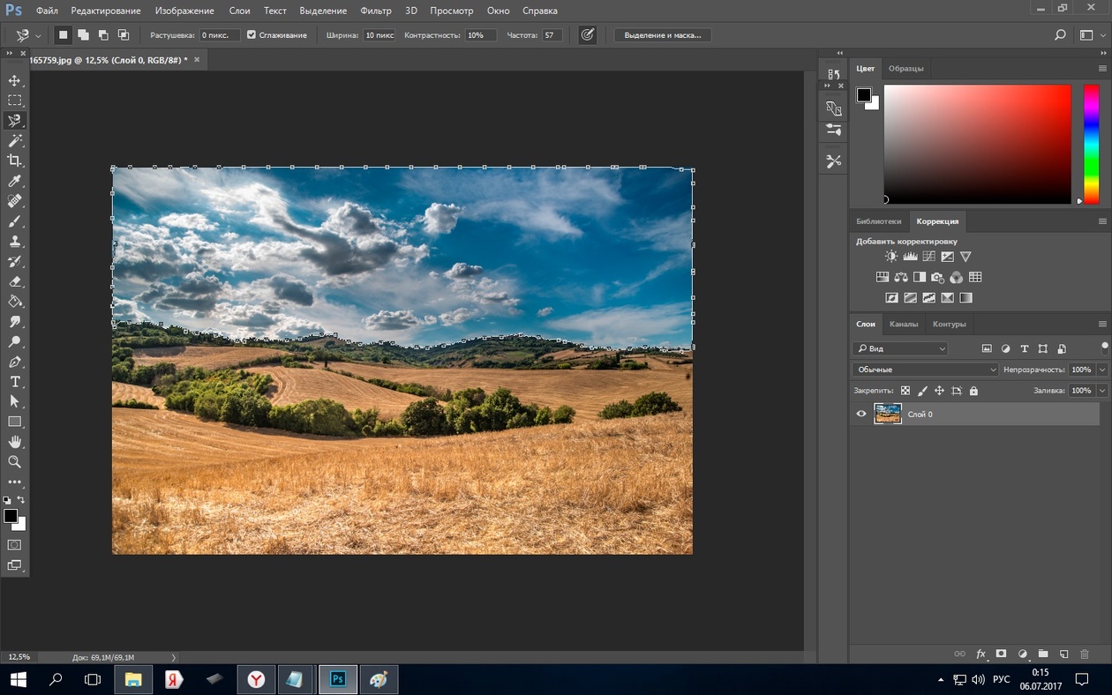Click the Выделение и маска button
The width and height of the screenshot is (1112, 695).
[662, 35]
